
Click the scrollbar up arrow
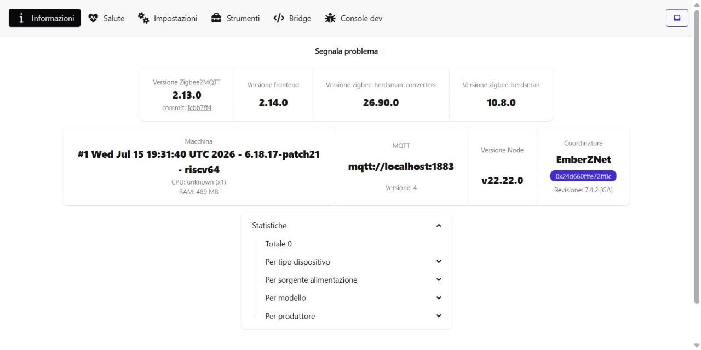pyautogui.click(x=697, y=4)
